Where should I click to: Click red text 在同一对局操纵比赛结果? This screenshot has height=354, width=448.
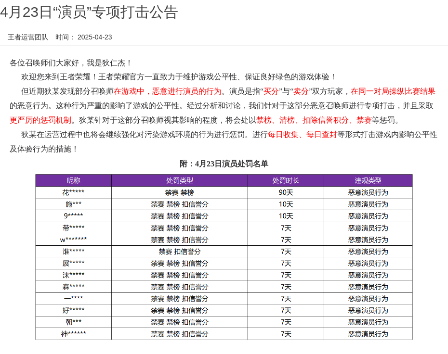coord(393,91)
